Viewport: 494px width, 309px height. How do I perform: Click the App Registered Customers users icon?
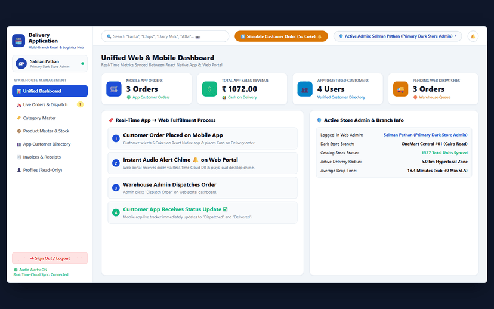point(305,89)
